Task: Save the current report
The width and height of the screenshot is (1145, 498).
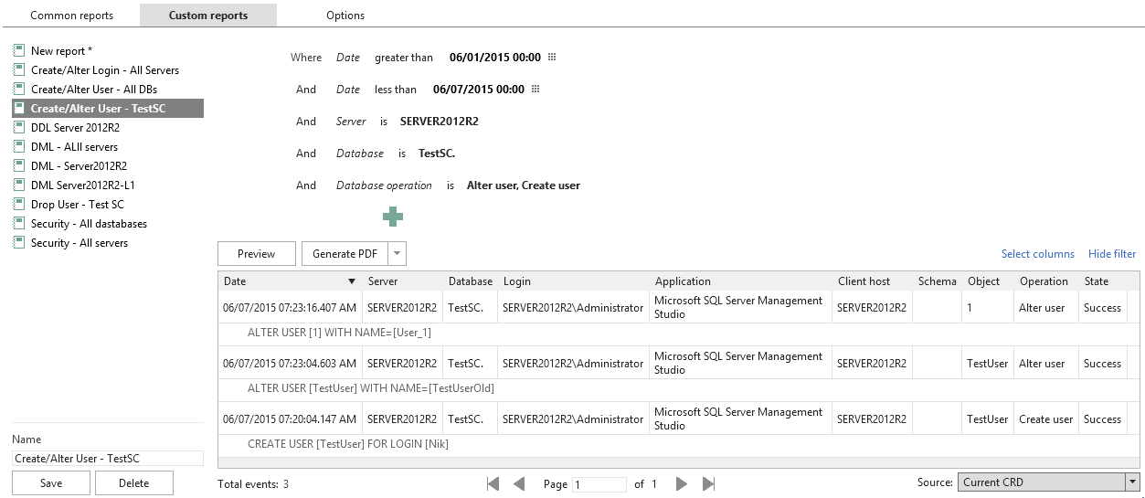Action: tap(52, 483)
